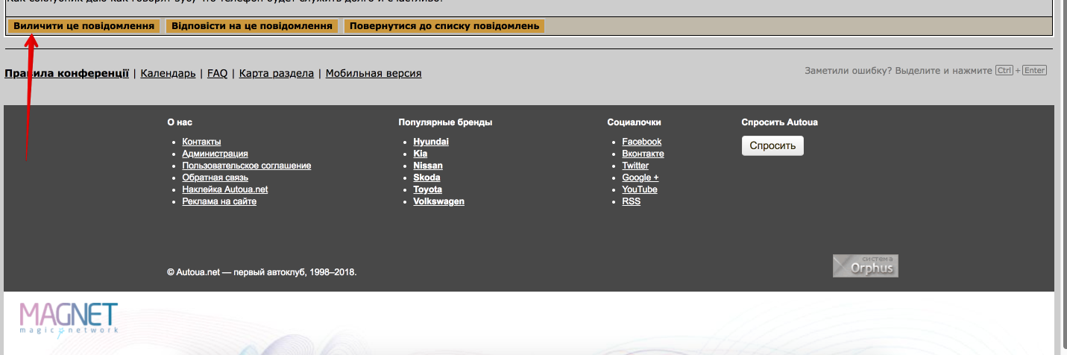Open the 'Правила конференції' link
The height and width of the screenshot is (355, 1067).
pyautogui.click(x=67, y=73)
